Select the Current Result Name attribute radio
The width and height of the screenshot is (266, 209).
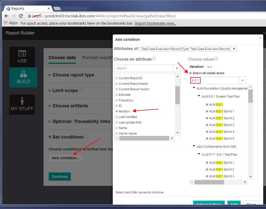coord(117,83)
